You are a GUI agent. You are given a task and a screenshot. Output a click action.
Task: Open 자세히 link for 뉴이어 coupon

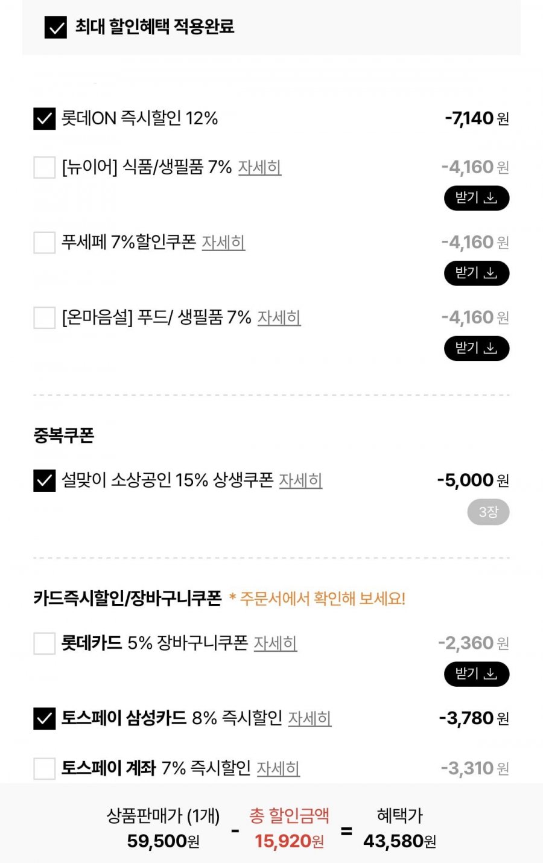coord(259,167)
